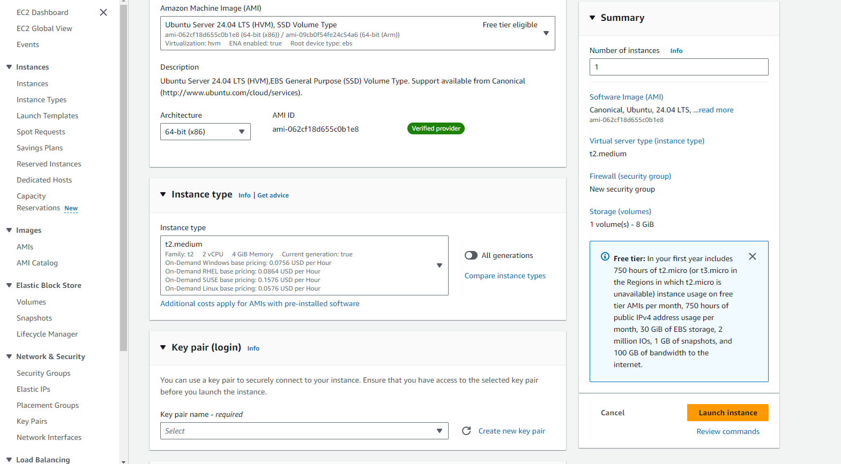The height and width of the screenshot is (464, 841).
Task: Collapse the Network & Security group
Action: [x=9, y=356]
